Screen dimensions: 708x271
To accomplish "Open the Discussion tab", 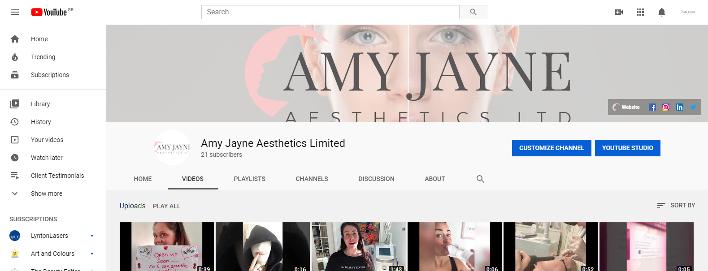I will [377, 179].
